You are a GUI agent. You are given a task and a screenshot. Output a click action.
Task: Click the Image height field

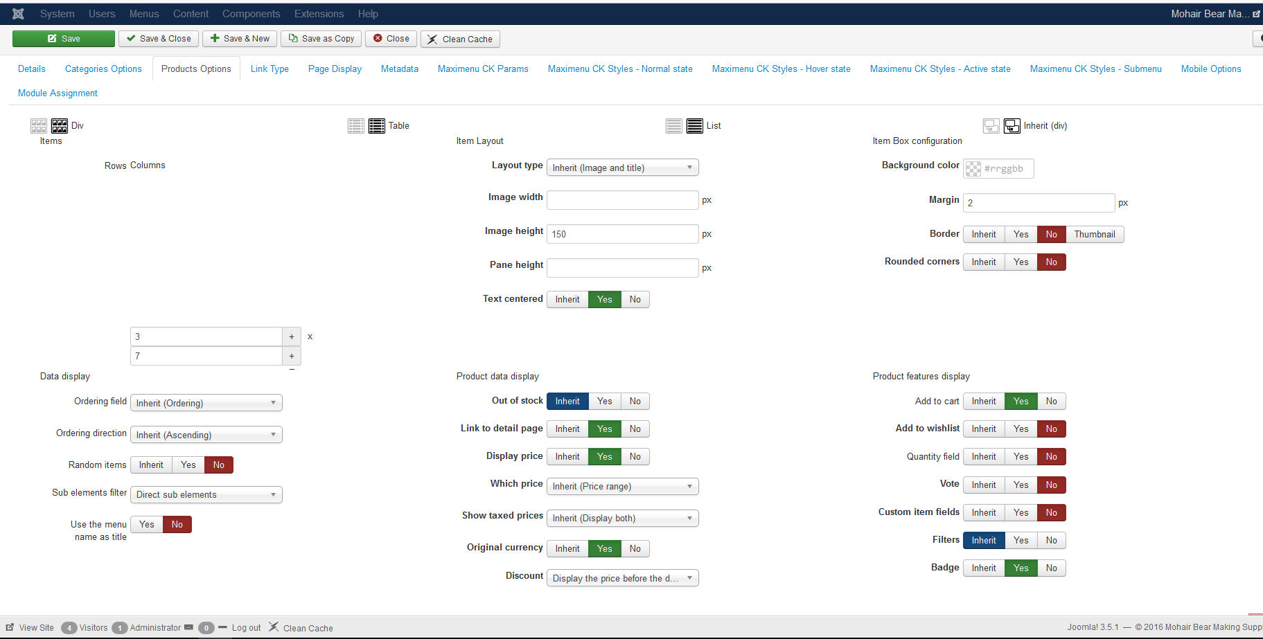623,234
